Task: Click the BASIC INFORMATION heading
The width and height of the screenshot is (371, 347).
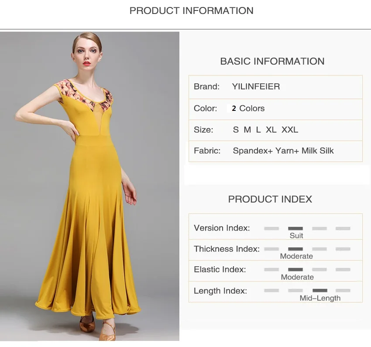Action: (272, 61)
